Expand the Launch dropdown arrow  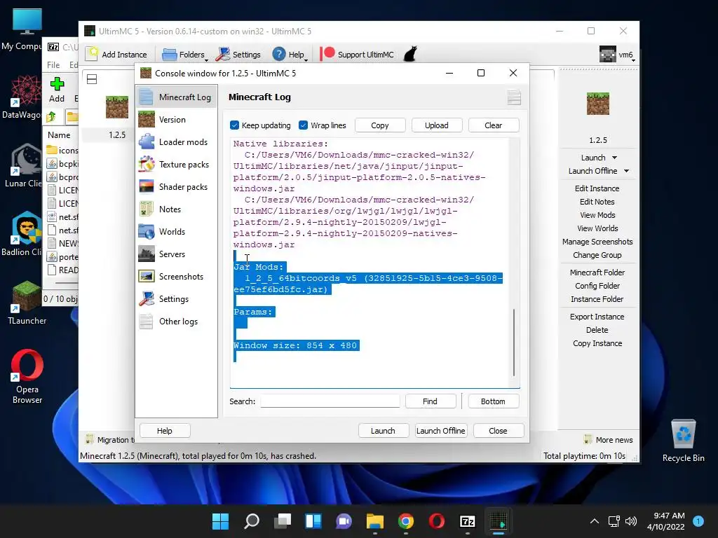(x=614, y=158)
